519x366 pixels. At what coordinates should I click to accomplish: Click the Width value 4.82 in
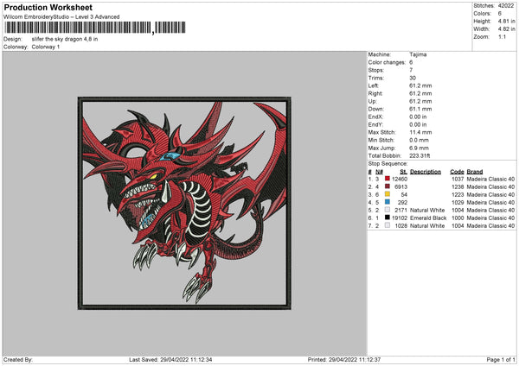point(506,29)
